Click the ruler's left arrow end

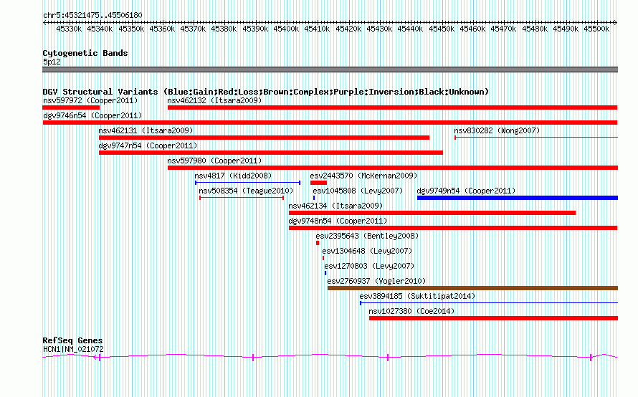(x=44, y=22)
